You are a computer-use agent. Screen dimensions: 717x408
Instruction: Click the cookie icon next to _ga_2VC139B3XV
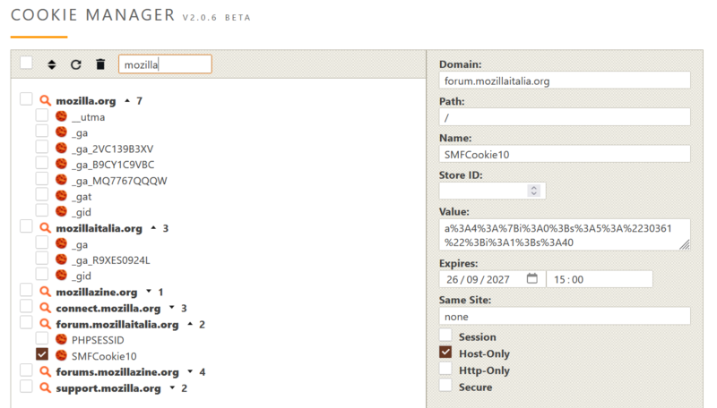61,148
